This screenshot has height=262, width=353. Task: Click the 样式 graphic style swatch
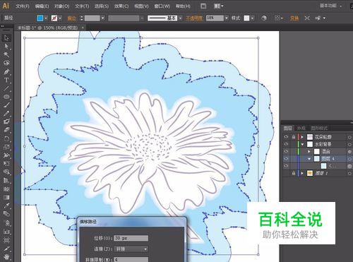pyautogui.click(x=246, y=18)
